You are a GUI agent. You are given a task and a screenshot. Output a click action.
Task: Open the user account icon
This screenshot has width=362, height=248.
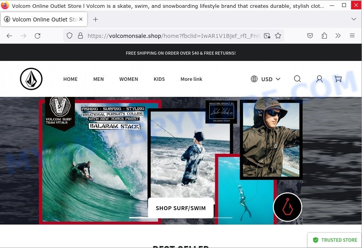click(319, 79)
